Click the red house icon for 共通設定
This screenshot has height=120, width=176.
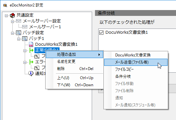click(12, 15)
